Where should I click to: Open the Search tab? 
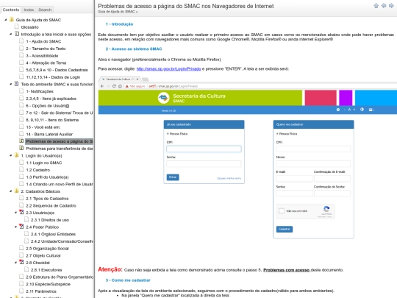pos(45,10)
